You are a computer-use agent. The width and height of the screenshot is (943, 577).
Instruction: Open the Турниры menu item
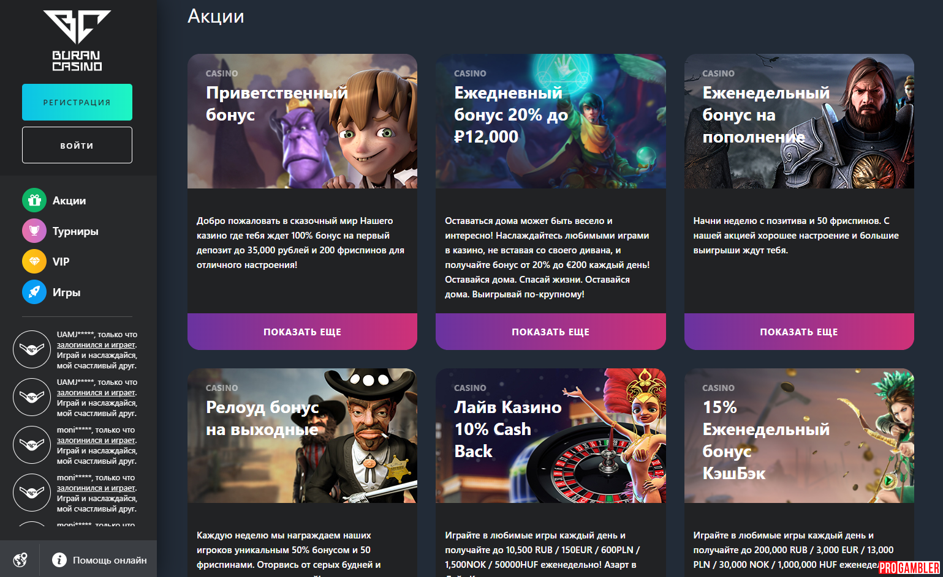[75, 231]
